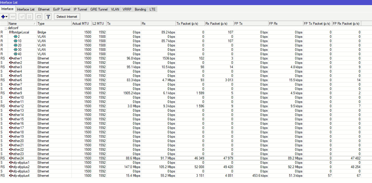Viewport: 372px width, 183px height.
Task: Select the ether5 row name
Action: [17, 76]
